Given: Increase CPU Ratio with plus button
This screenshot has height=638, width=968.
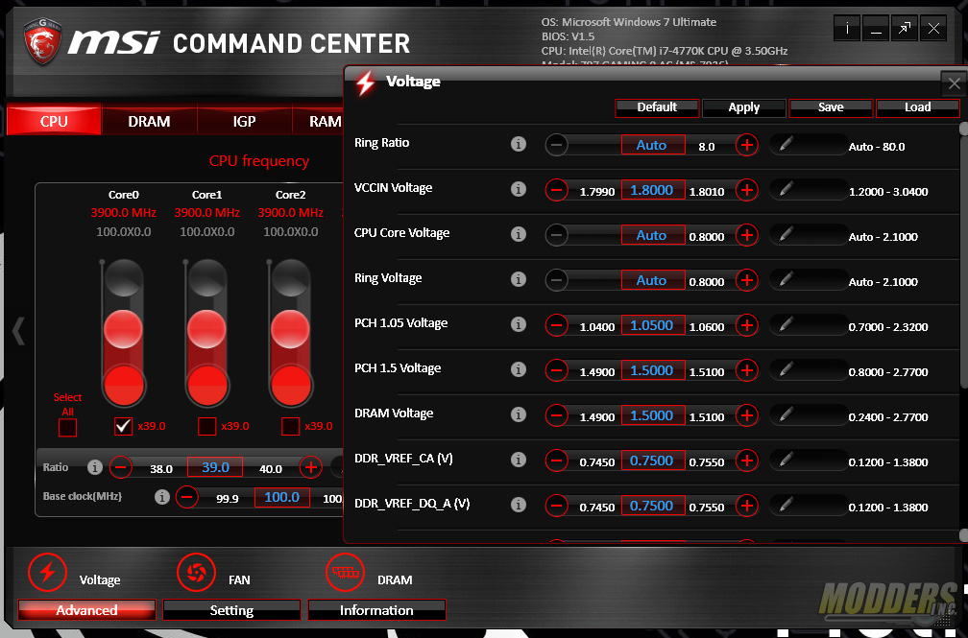Looking at the screenshot, I should [x=310, y=467].
